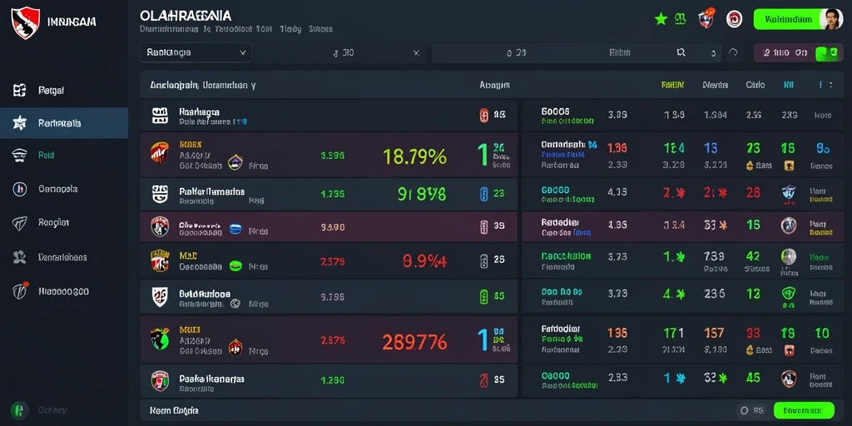This screenshot has width=852, height=426.
Task: Click the orange-red team crest in 18.79% row
Action: [x=160, y=153]
